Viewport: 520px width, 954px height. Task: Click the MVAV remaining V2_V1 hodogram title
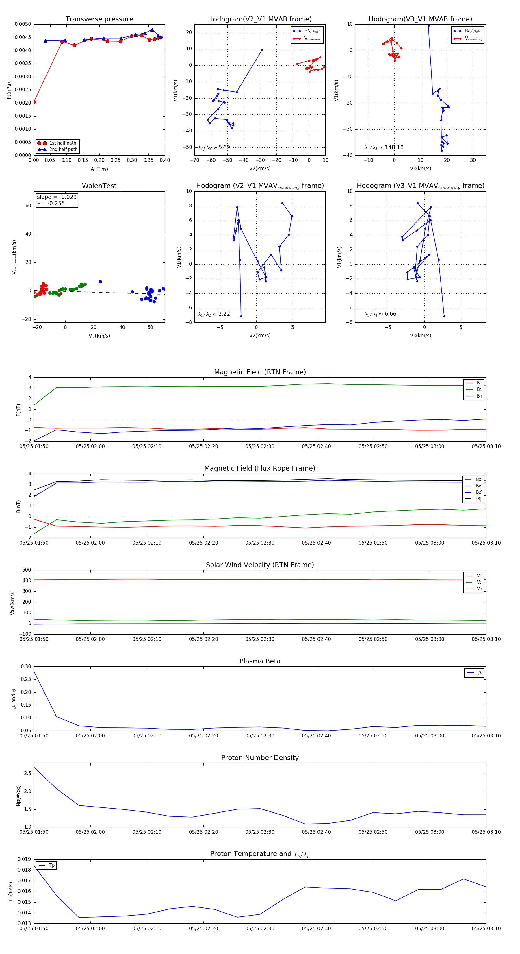coord(260,186)
